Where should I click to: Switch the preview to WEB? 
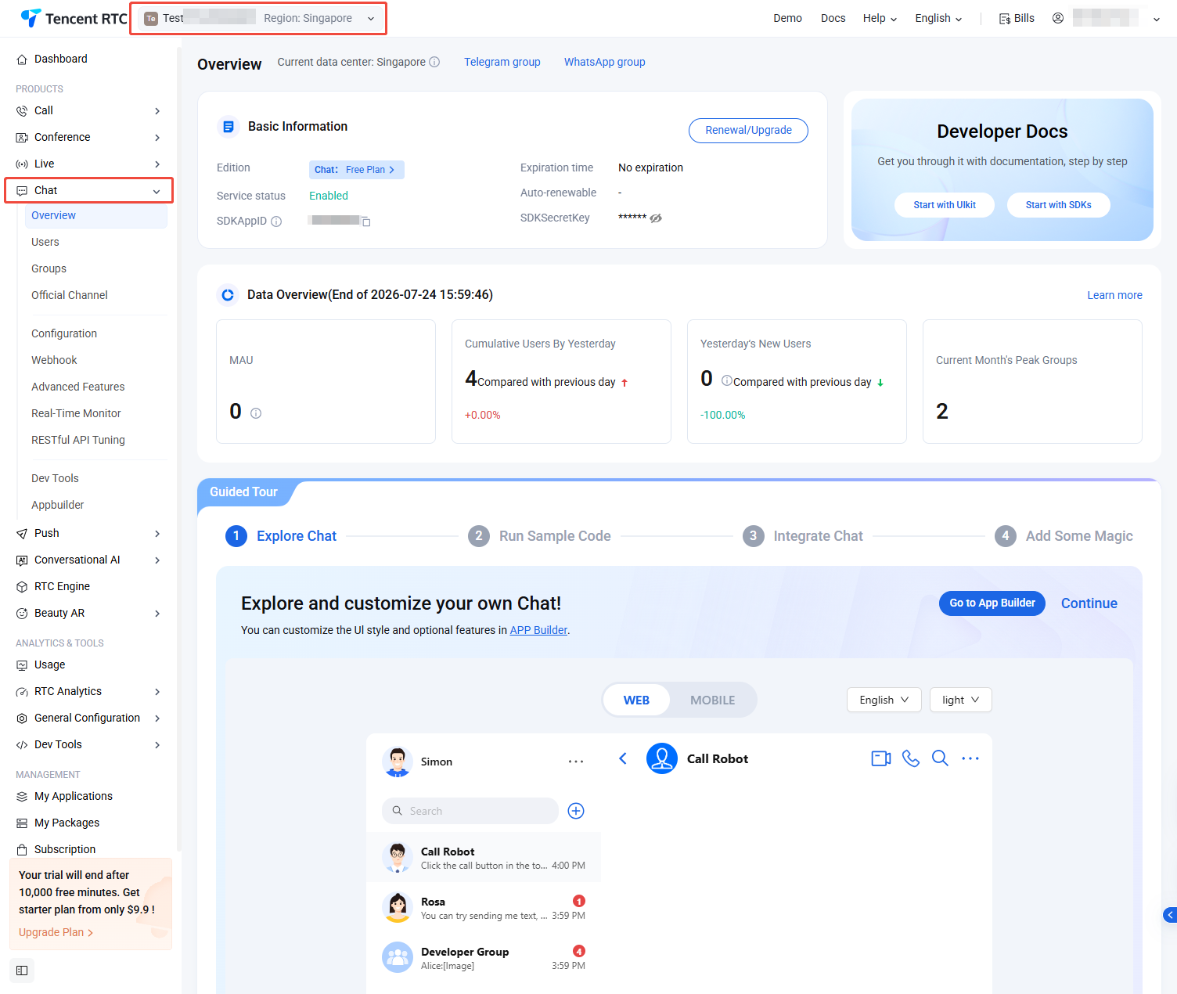click(636, 700)
